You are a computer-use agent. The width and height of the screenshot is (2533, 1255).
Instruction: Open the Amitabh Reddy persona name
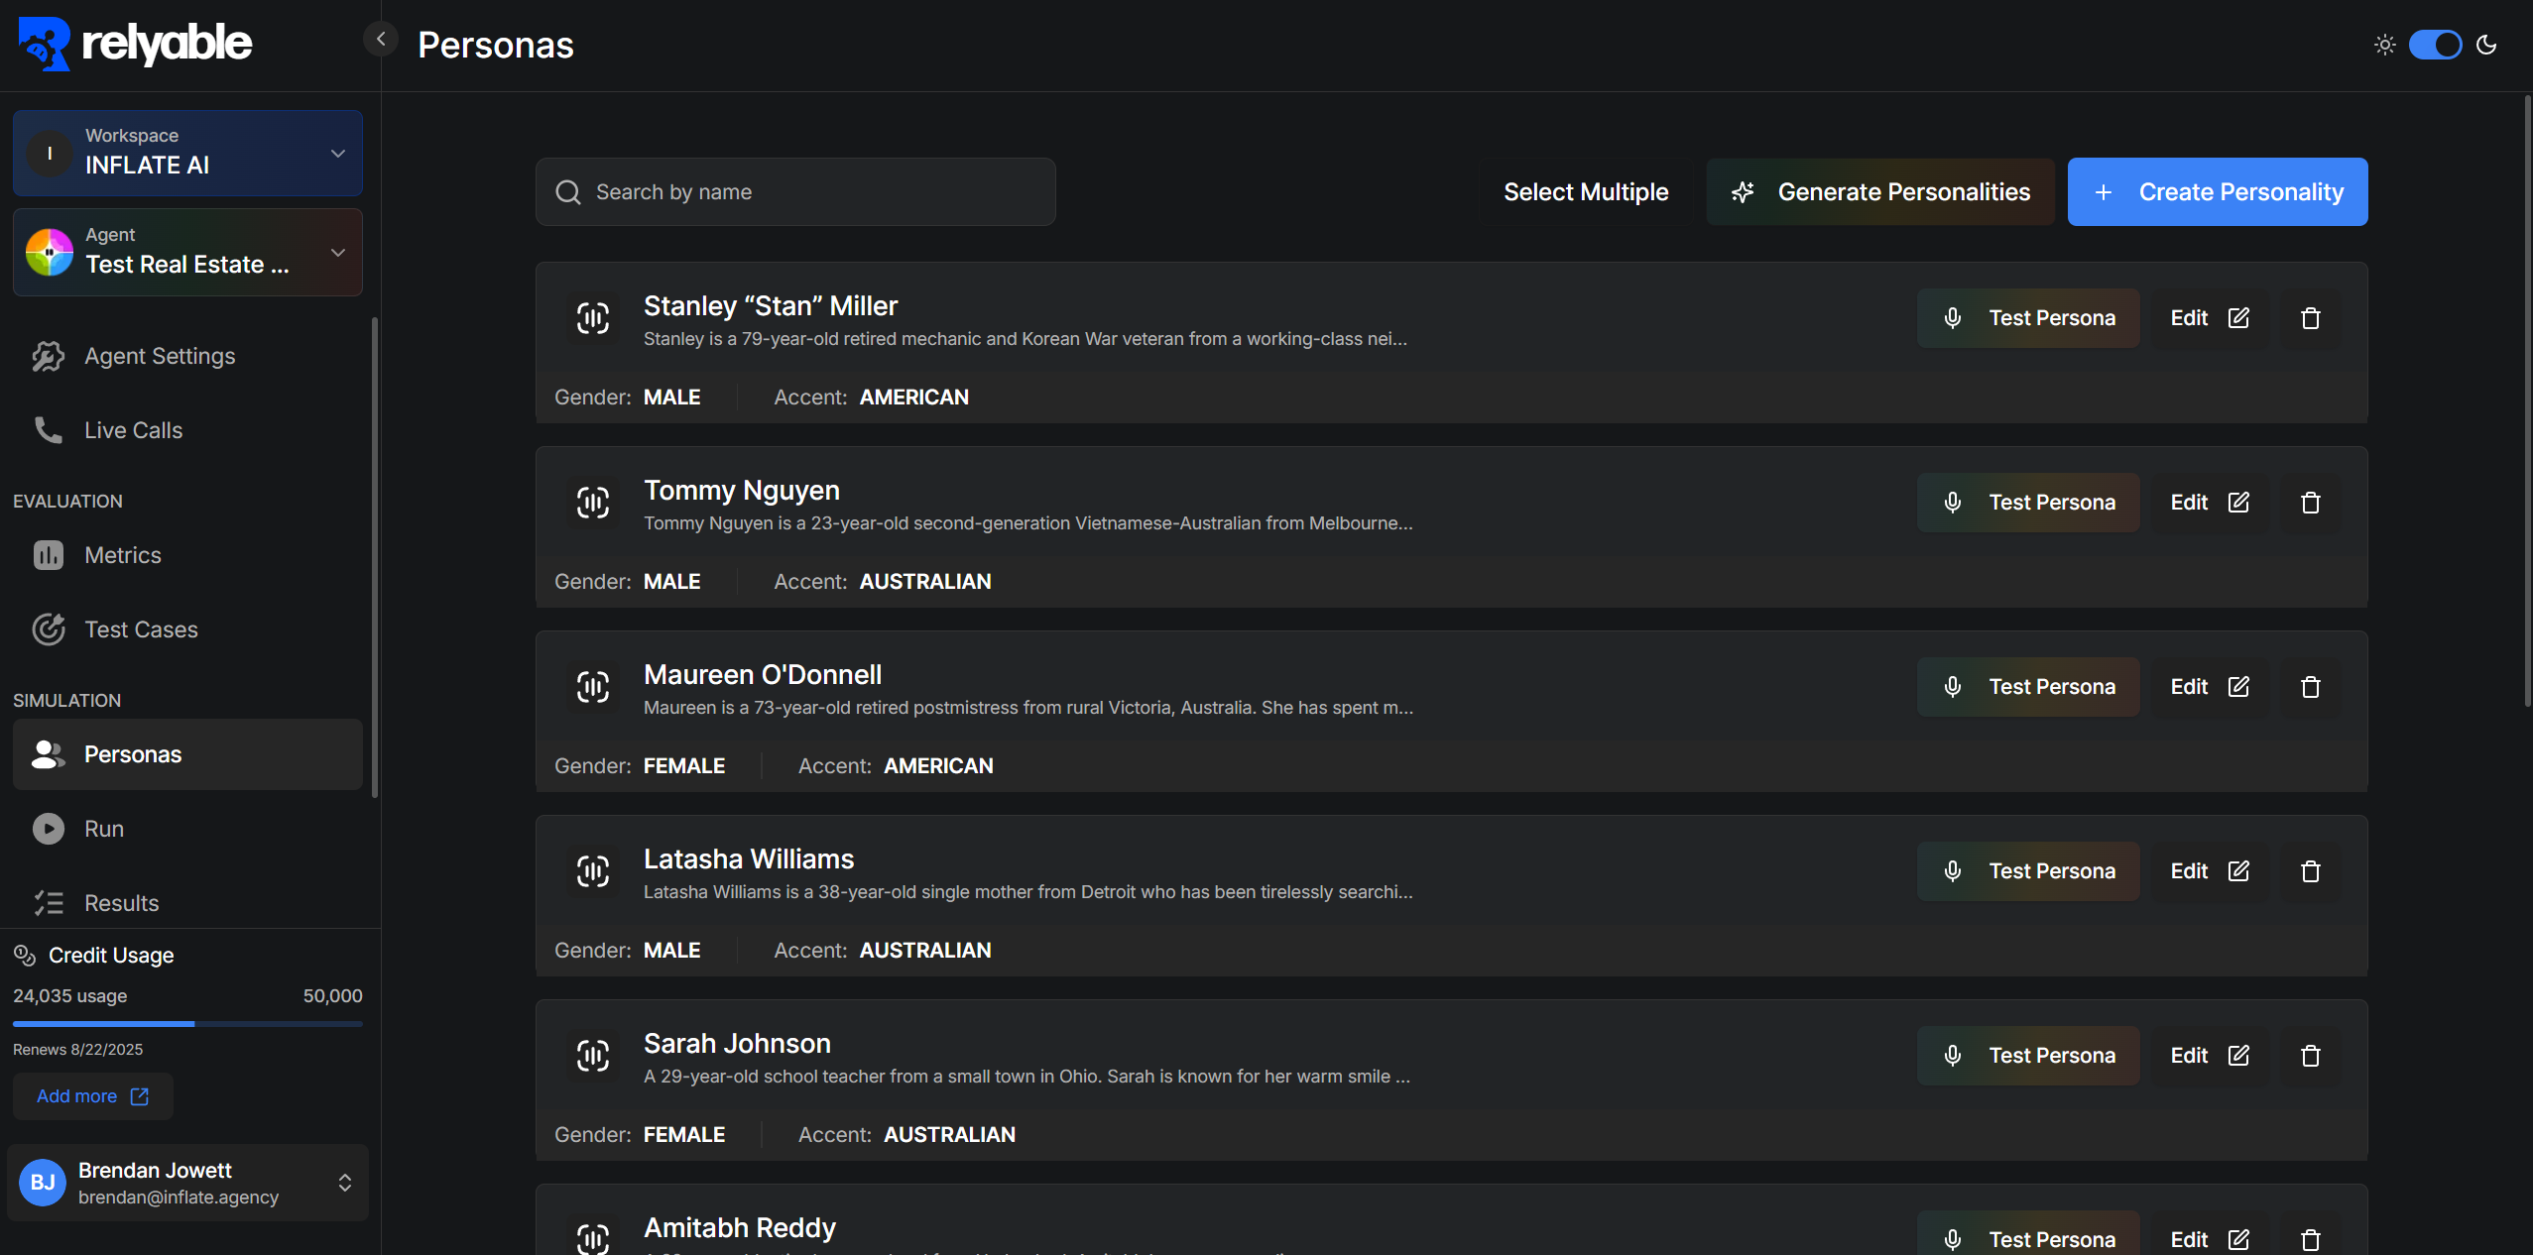click(740, 1228)
